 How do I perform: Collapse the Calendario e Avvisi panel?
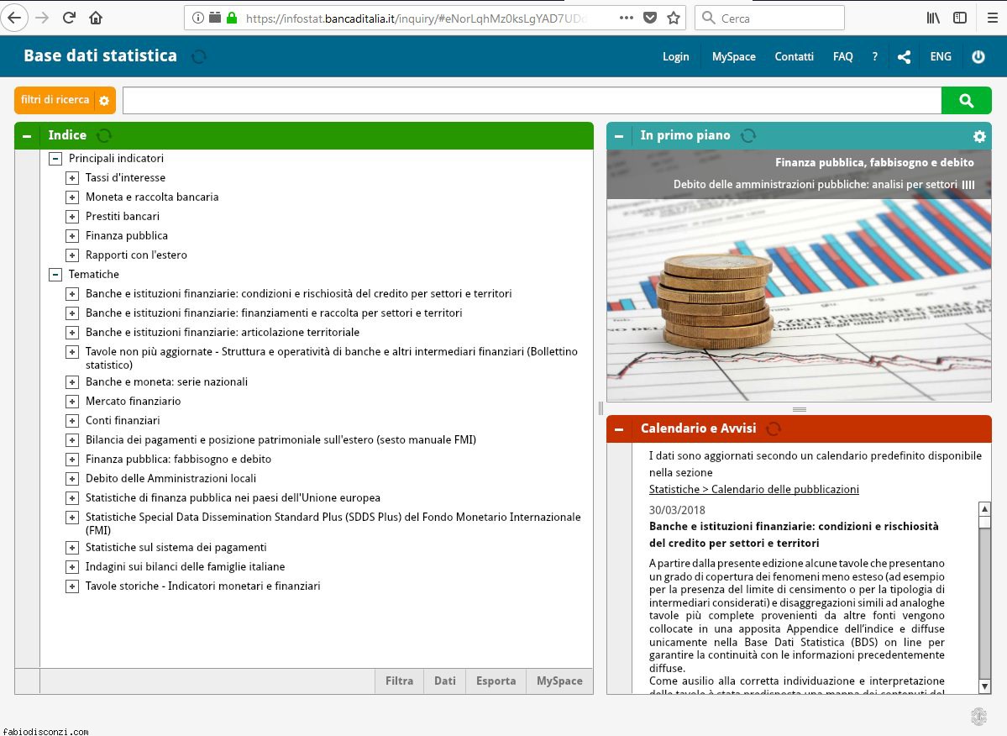pos(619,429)
